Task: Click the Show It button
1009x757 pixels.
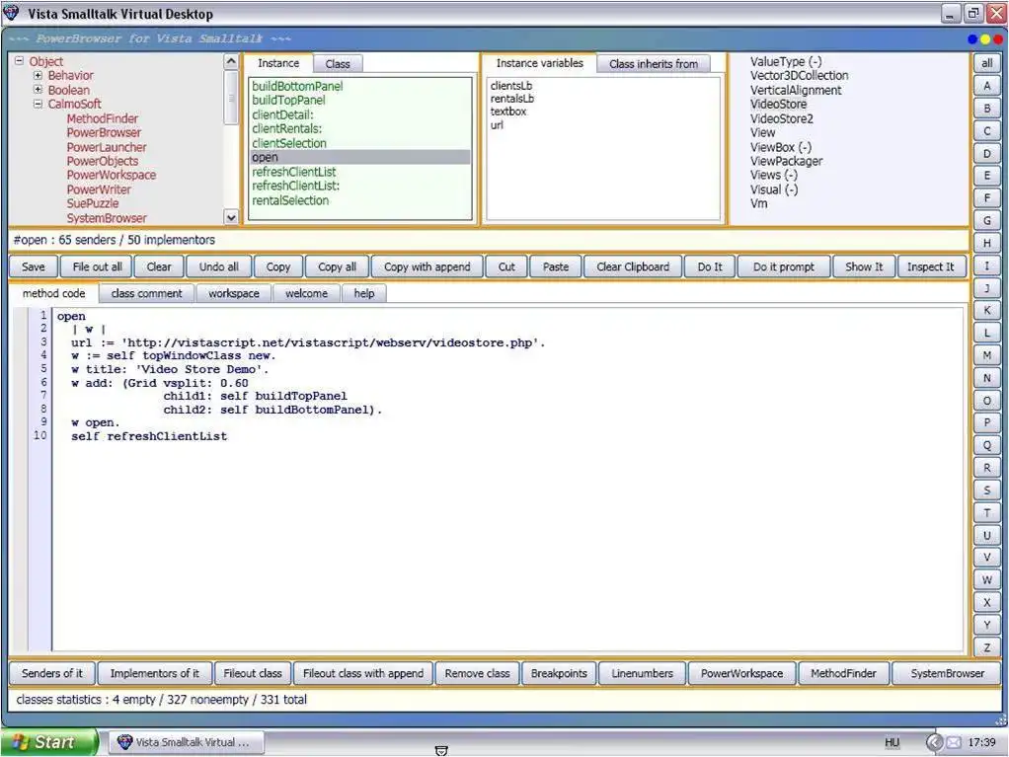Action: click(x=864, y=266)
